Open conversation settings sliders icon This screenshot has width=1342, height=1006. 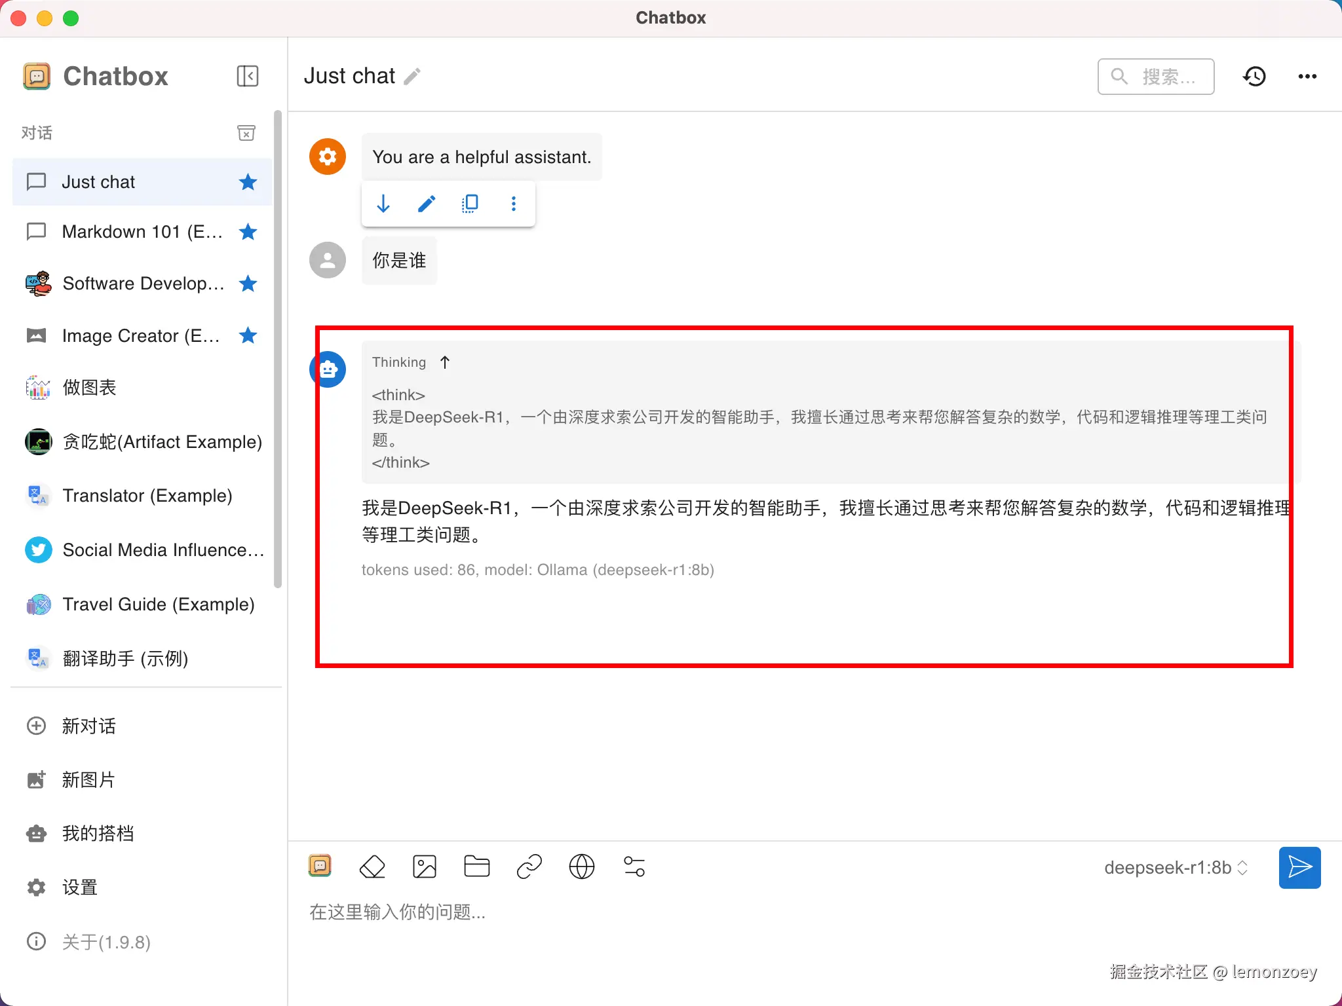click(634, 867)
